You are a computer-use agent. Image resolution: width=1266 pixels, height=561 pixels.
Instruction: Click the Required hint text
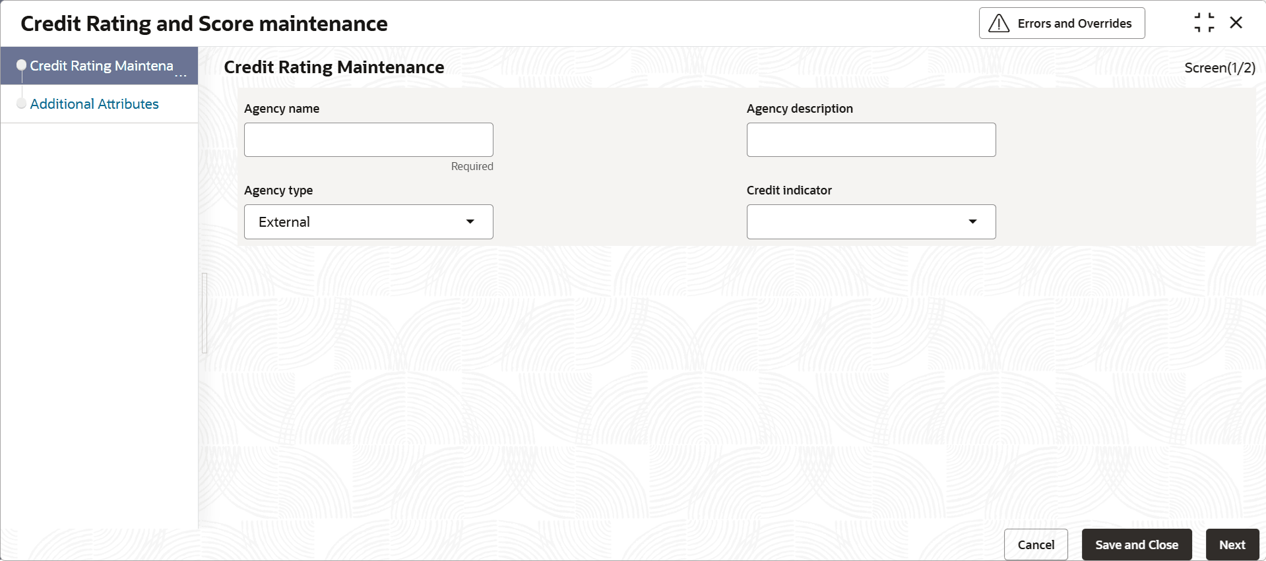coord(472,166)
